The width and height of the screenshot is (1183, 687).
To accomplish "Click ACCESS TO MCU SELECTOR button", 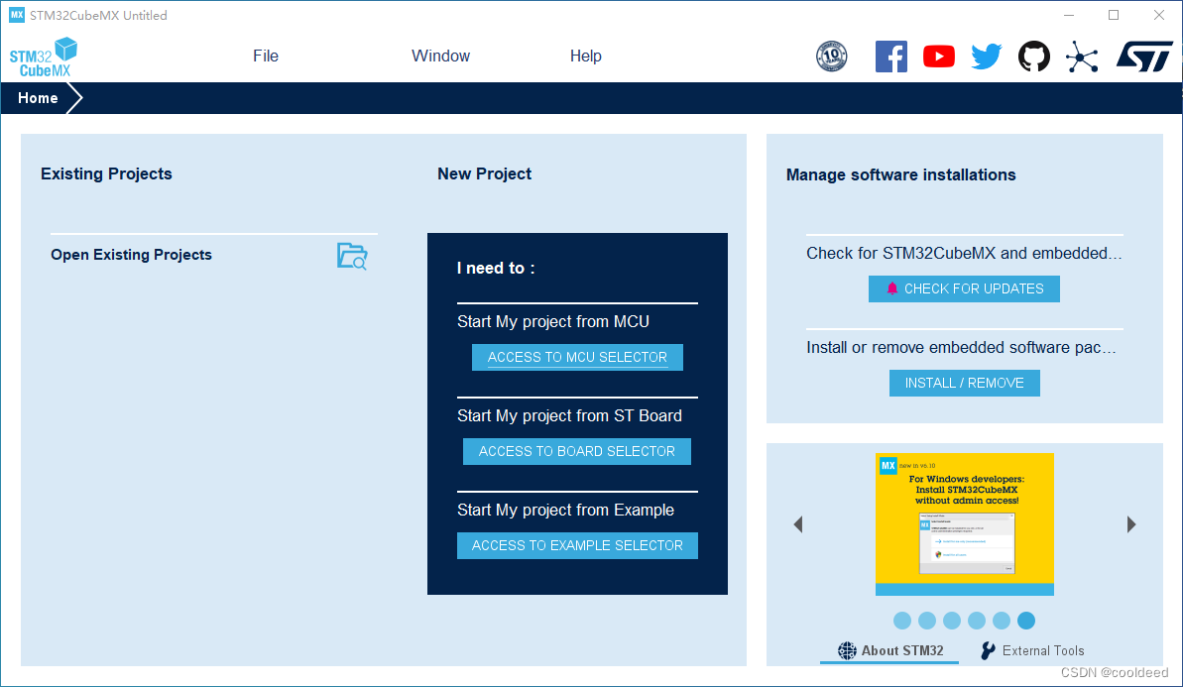I will (577, 358).
